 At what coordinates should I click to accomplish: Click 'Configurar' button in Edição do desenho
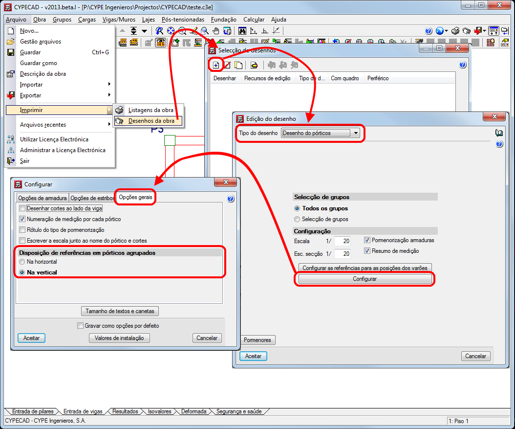click(x=365, y=279)
